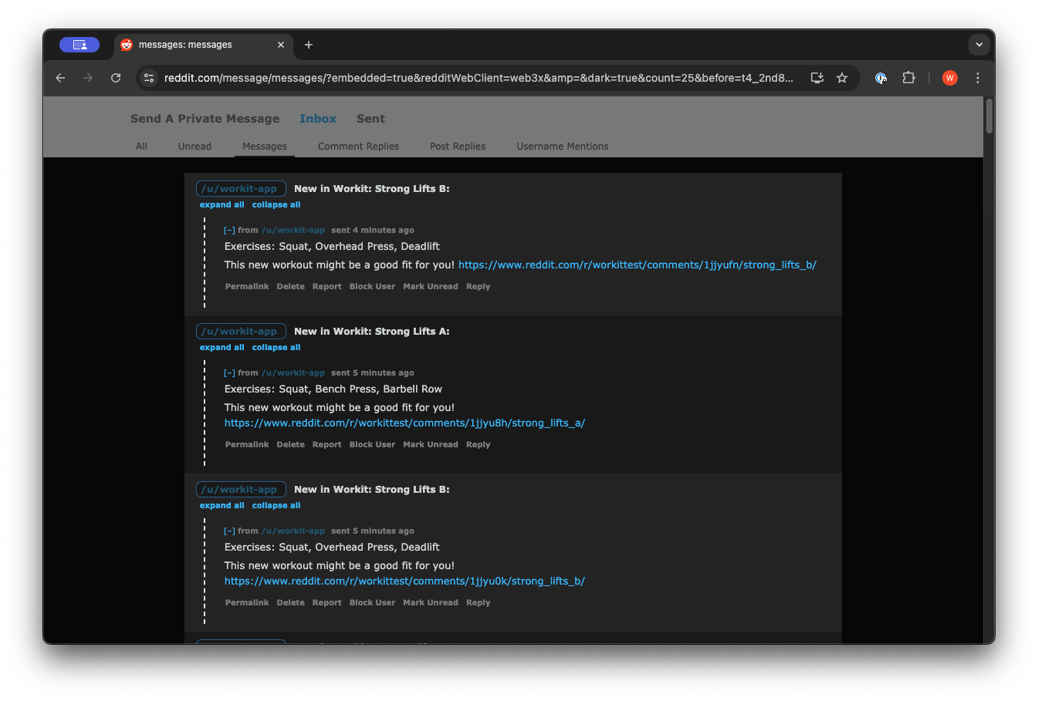Open /u/workit-app badge on Strong Lifts A message
Image resolution: width=1038 pixels, height=701 pixels.
coord(241,332)
